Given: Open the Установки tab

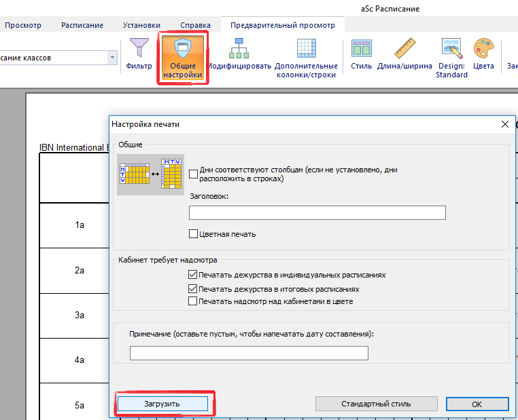Looking at the screenshot, I should click(141, 25).
